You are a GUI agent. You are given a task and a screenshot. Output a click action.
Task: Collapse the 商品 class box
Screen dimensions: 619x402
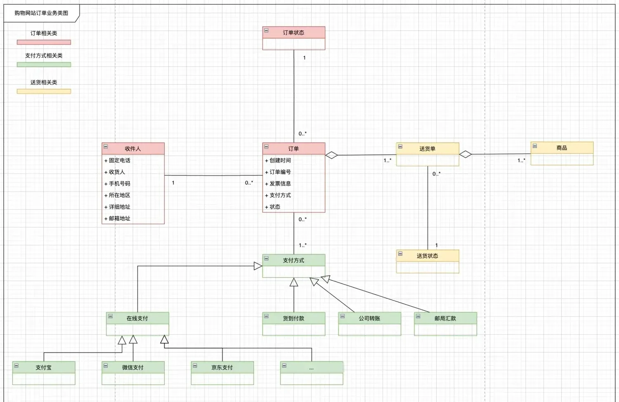coord(534,146)
